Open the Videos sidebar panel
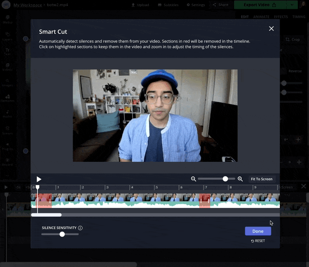309x267 pixels. tap(7, 67)
